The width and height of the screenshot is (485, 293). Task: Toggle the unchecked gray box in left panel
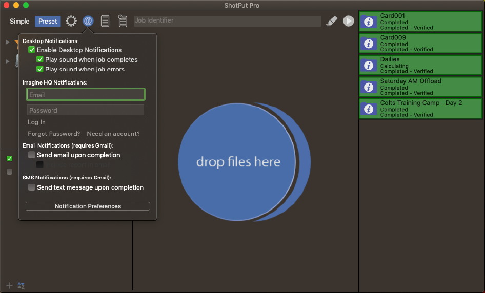pyautogui.click(x=10, y=172)
